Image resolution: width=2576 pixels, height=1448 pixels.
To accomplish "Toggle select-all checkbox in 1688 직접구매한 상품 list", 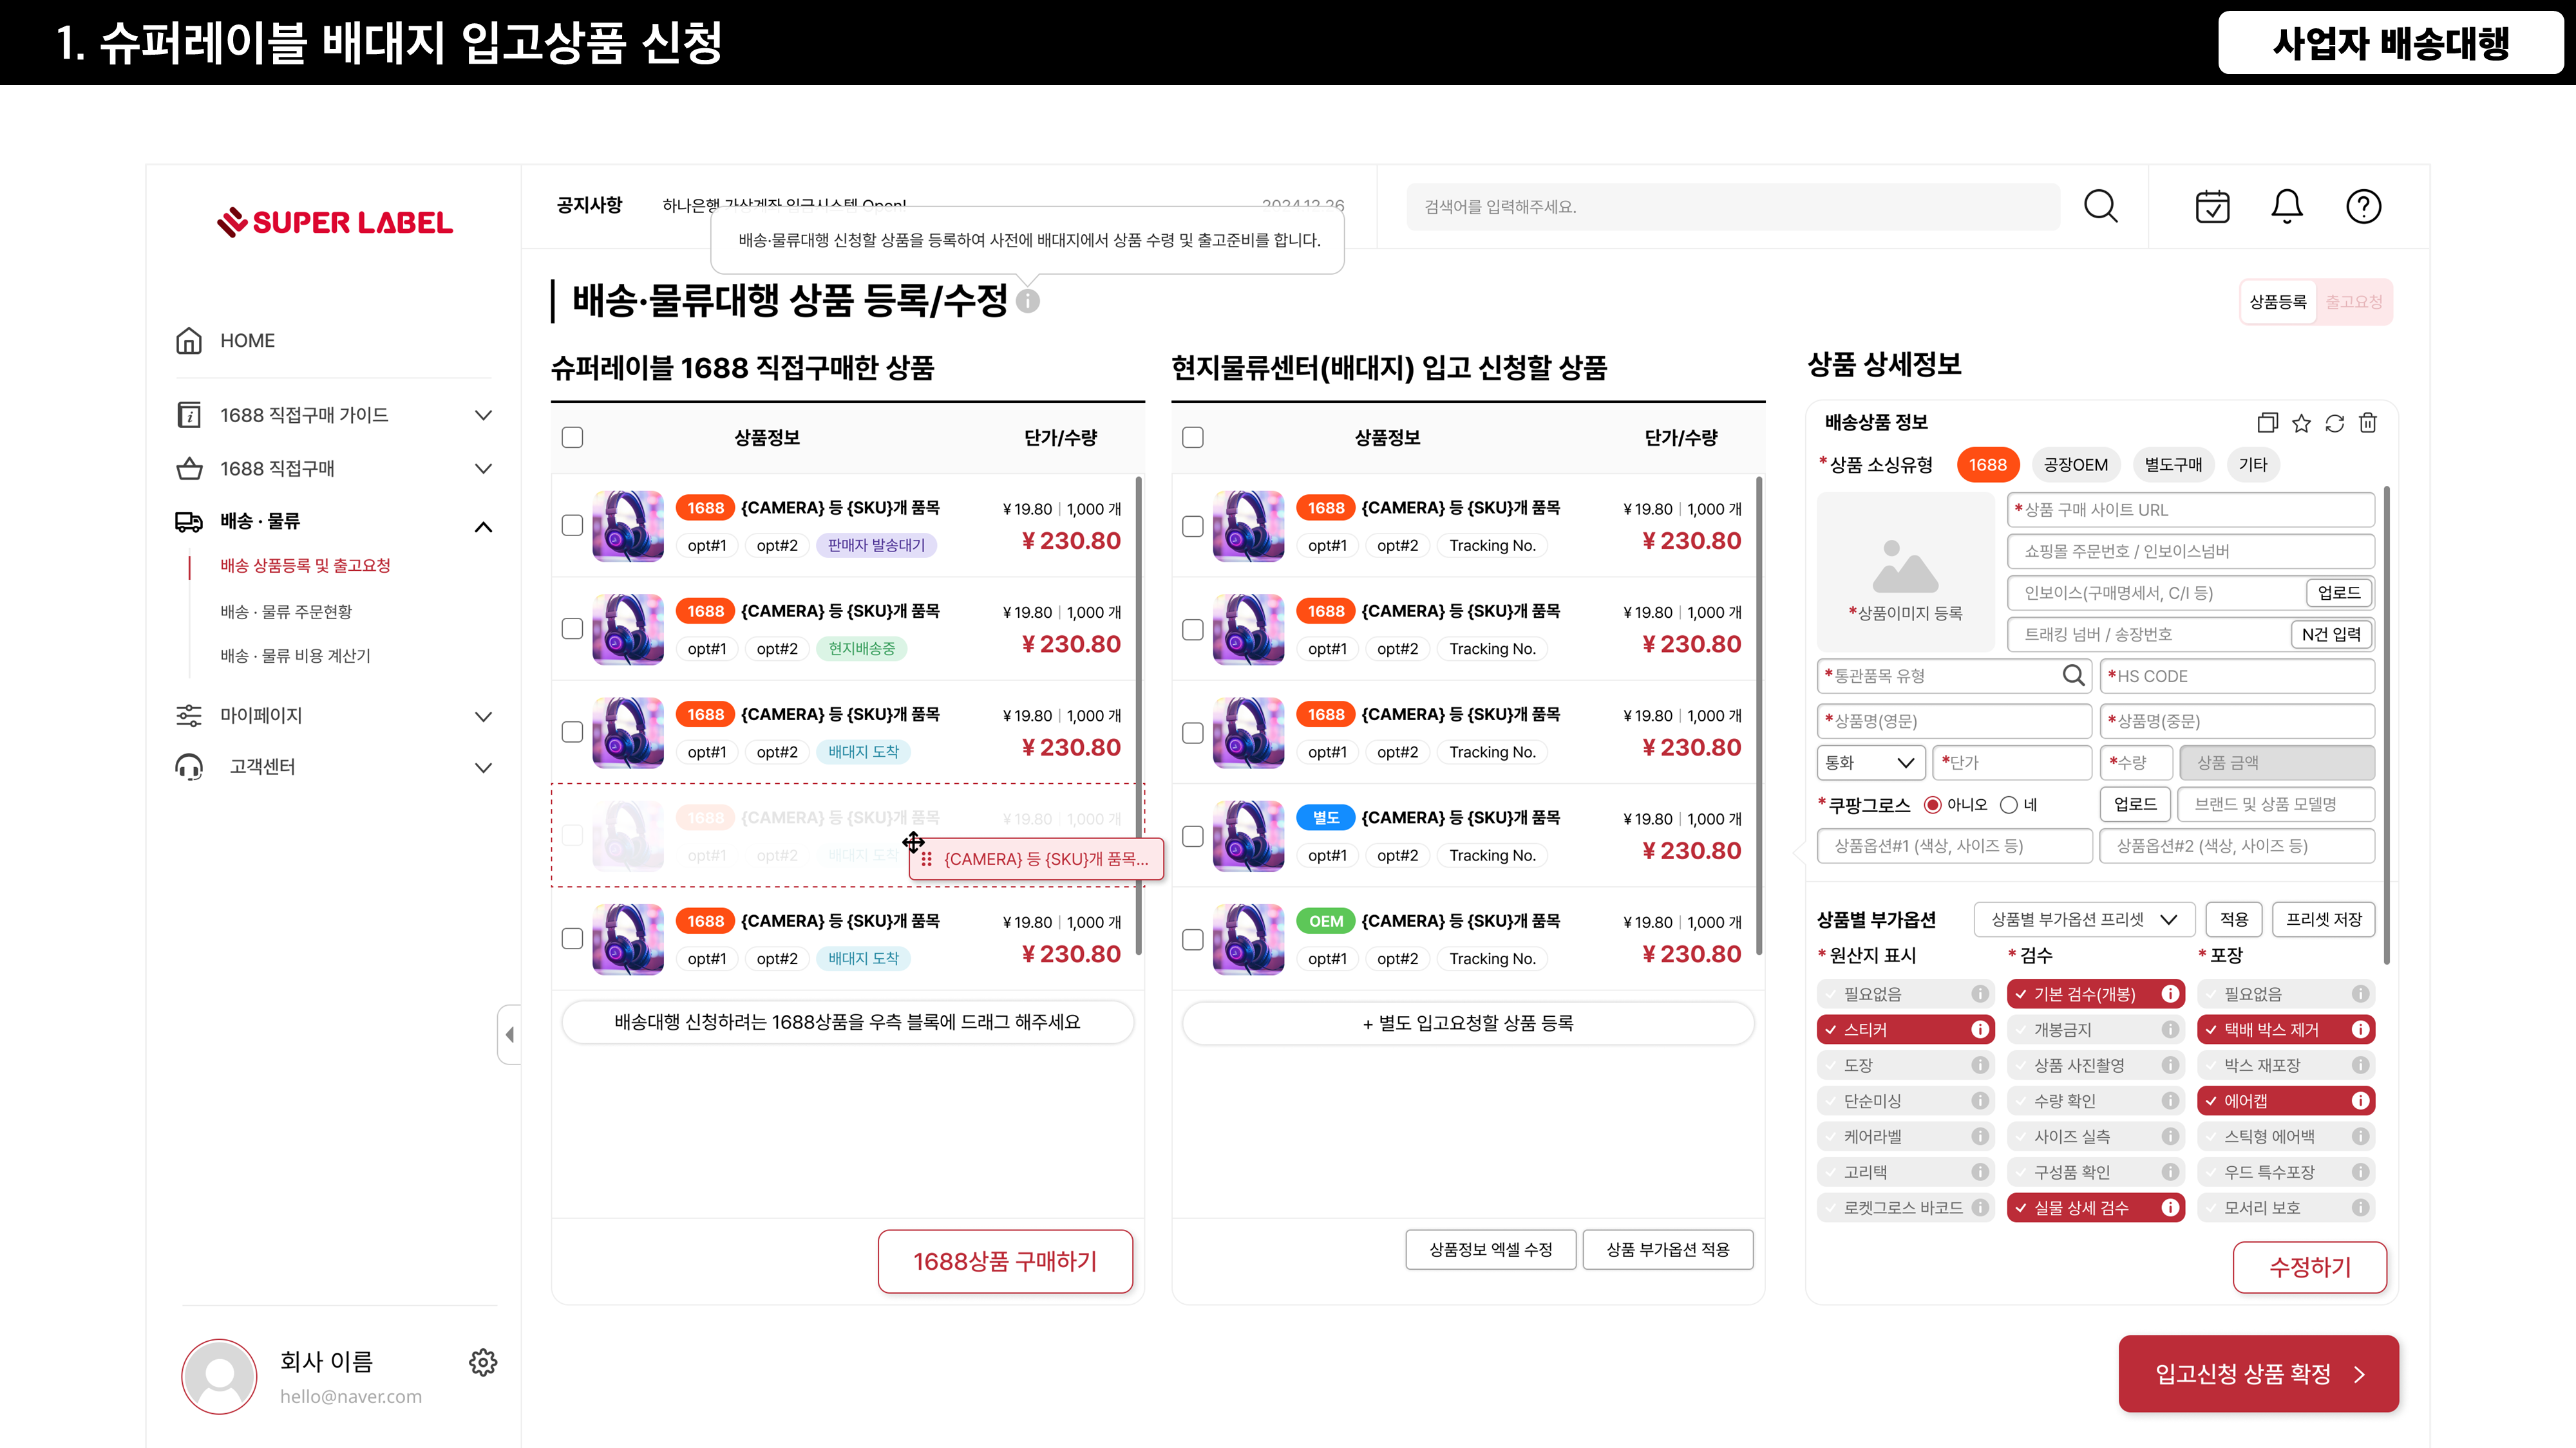I will (x=572, y=438).
